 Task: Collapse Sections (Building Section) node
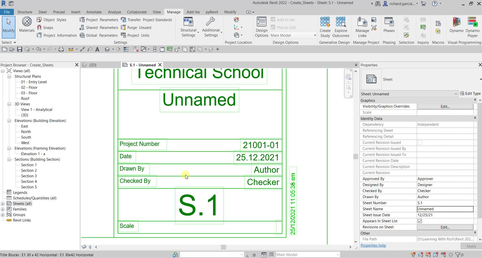tap(9, 159)
